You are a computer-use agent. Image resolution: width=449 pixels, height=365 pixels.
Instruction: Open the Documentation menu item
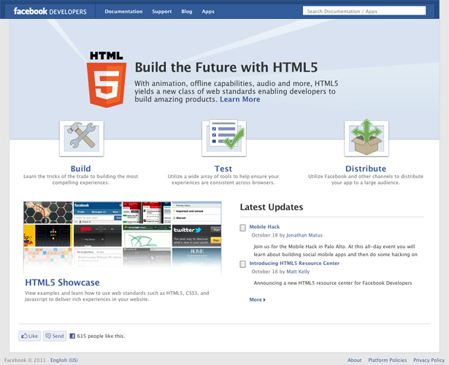tap(123, 12)
